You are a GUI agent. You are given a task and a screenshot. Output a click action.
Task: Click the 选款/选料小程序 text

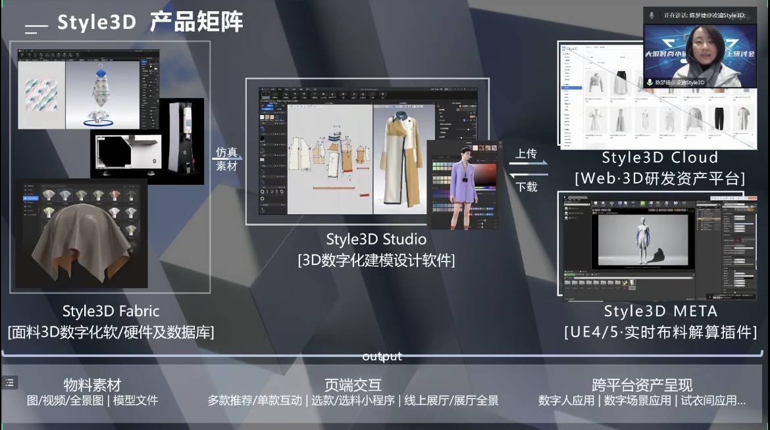tap(353, 400)
